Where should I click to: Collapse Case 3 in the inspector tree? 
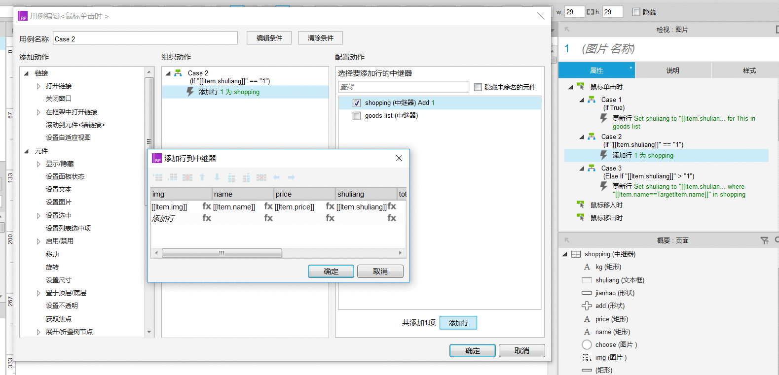coord(582,169)
